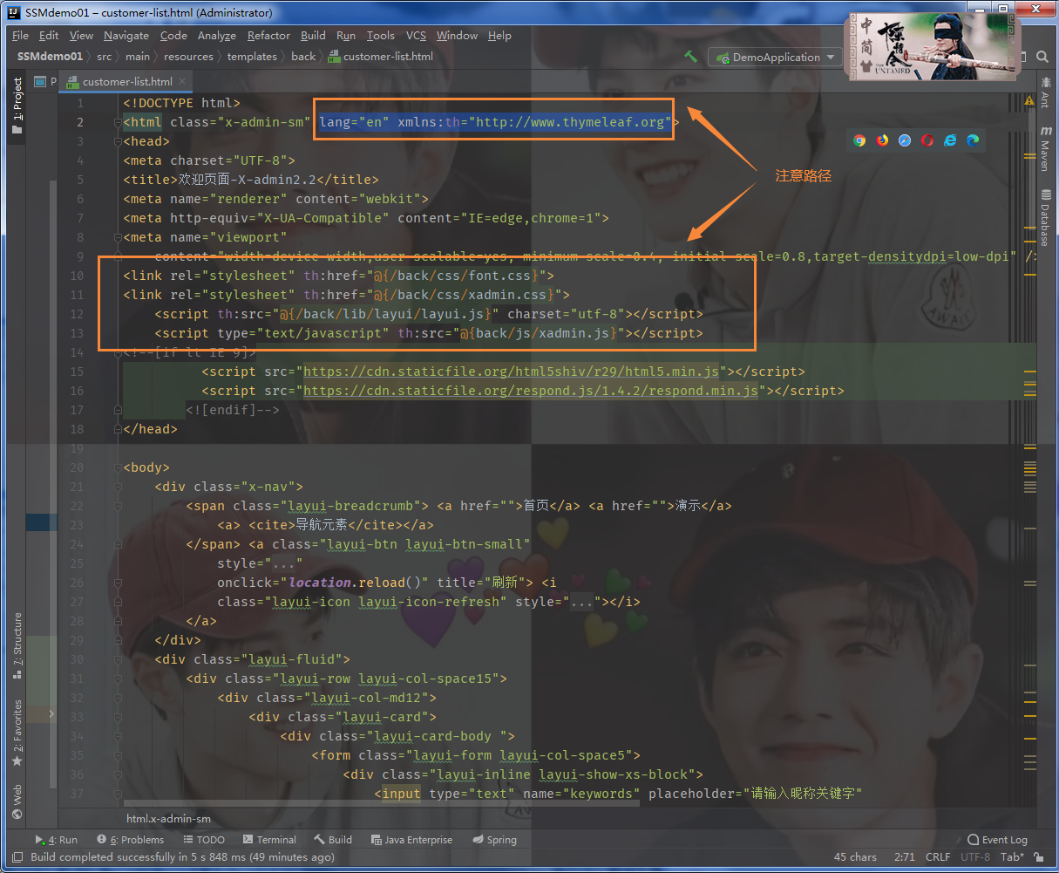
Task: Open the Run tool window
Action: coord(56,840)
